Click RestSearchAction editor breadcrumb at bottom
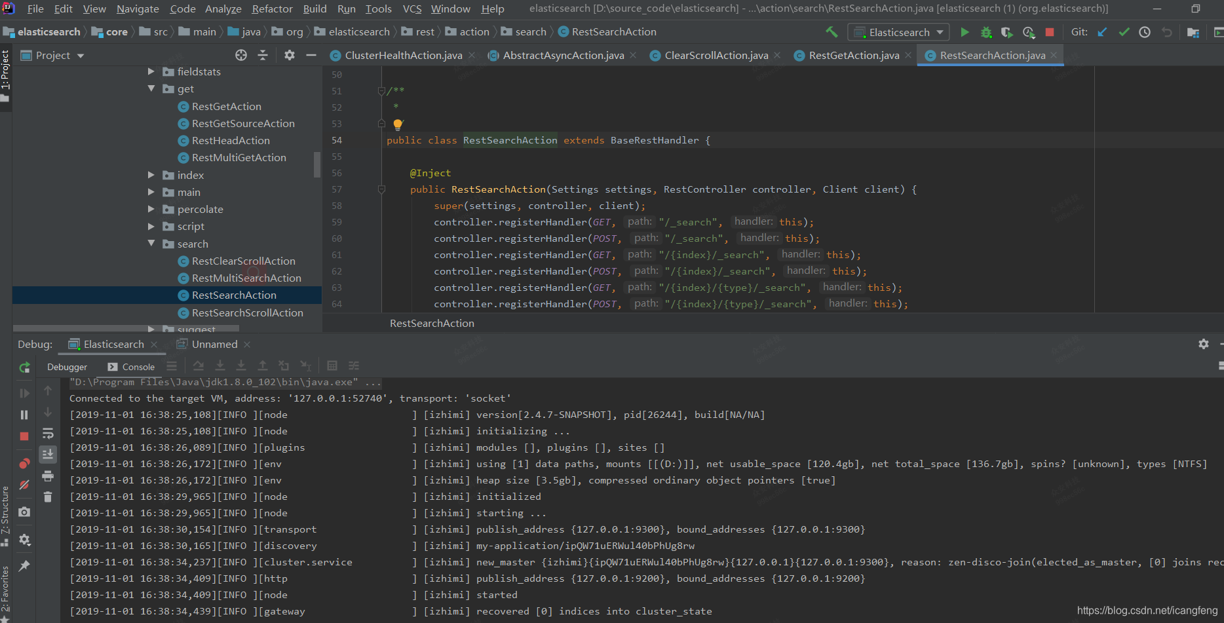 pyautogui.click(x=432, y=324)
